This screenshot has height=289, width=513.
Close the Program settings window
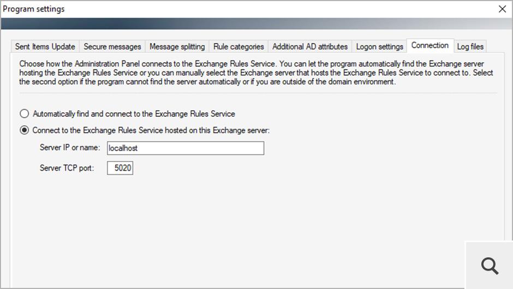click(x=502, y=9)
